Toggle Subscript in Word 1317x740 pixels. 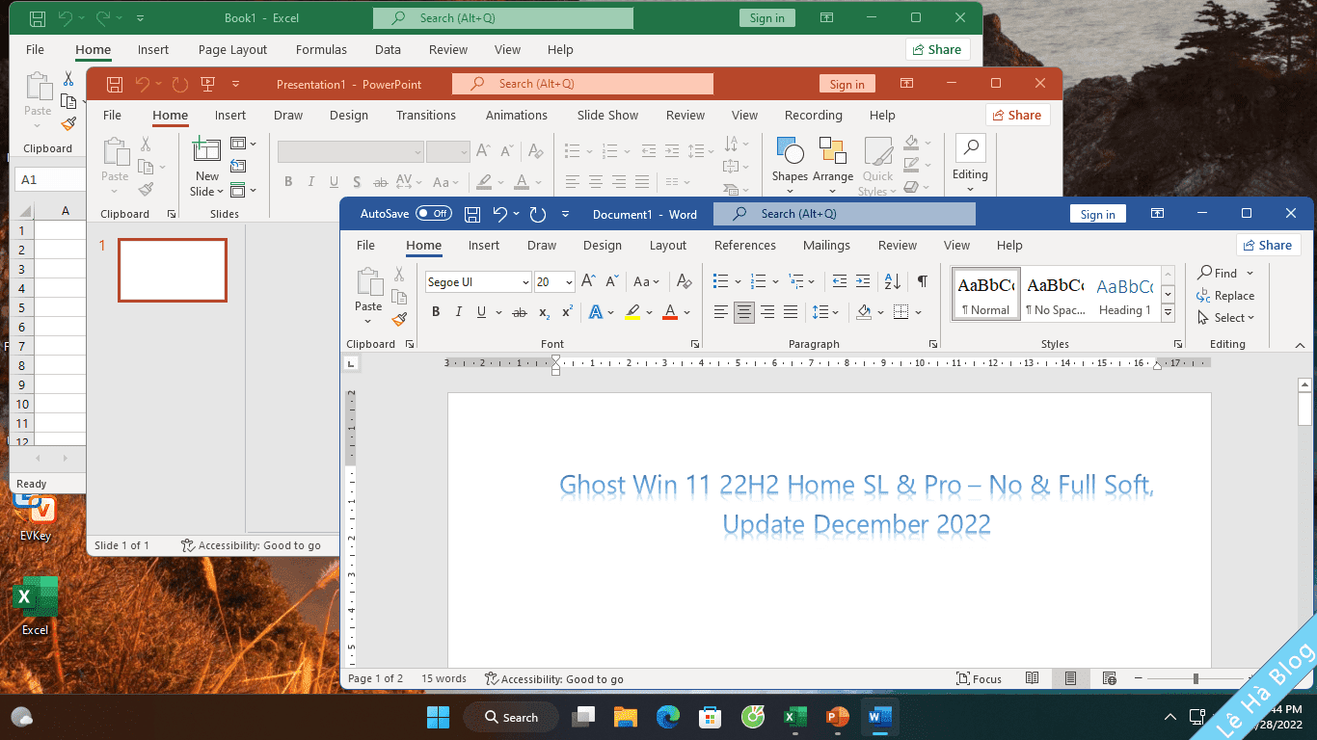(x=545, y=312)
